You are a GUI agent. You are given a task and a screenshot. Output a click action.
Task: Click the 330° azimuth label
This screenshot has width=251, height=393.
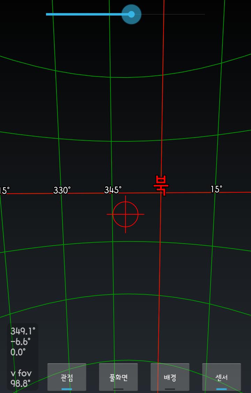point(62,190)
